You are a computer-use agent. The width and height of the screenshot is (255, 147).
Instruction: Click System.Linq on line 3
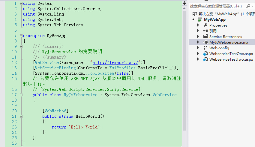click(51, 14)
